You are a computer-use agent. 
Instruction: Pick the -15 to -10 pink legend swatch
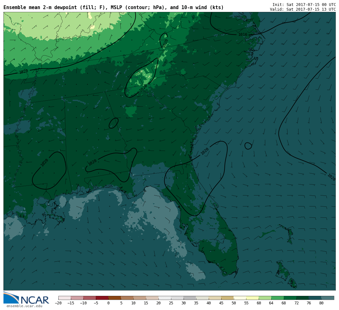tap(77, 298)
